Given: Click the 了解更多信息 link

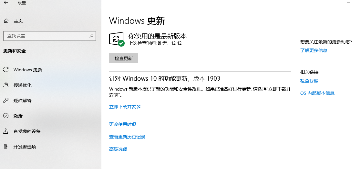Looking at the screenshot, I should (x=314, y=50).
